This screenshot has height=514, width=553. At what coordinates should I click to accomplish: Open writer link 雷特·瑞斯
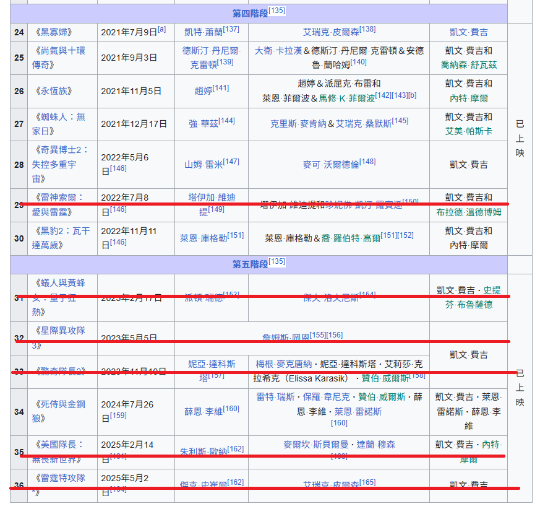[x=275, y=397]
